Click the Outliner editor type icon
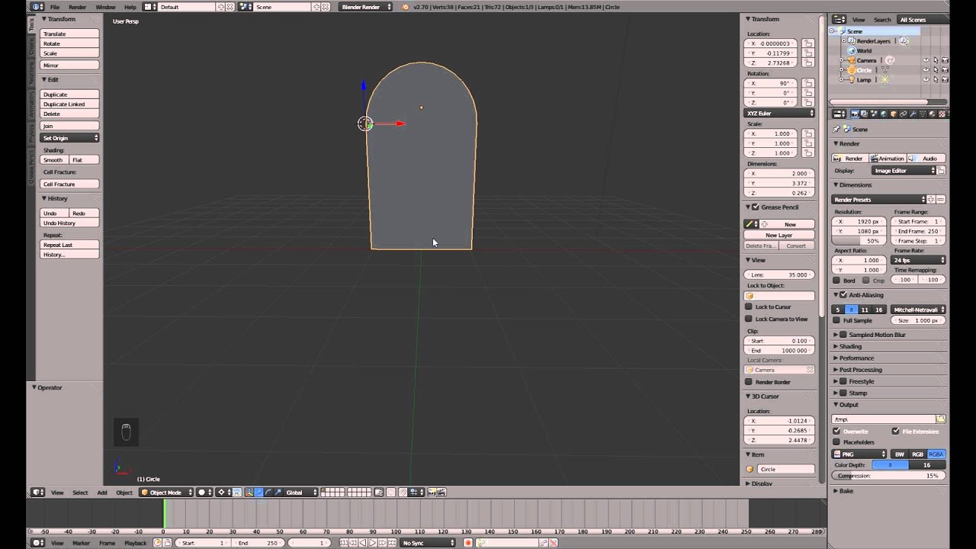 pos(839,19)
